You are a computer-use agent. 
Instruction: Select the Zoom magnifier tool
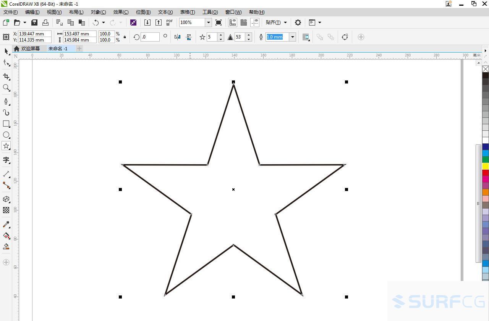coord(6,88)
